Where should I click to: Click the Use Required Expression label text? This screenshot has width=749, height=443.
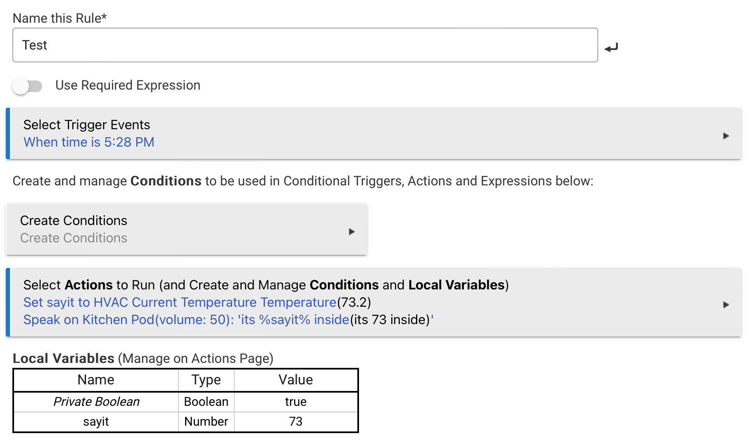pyautogui.click(x=128, y=85)
